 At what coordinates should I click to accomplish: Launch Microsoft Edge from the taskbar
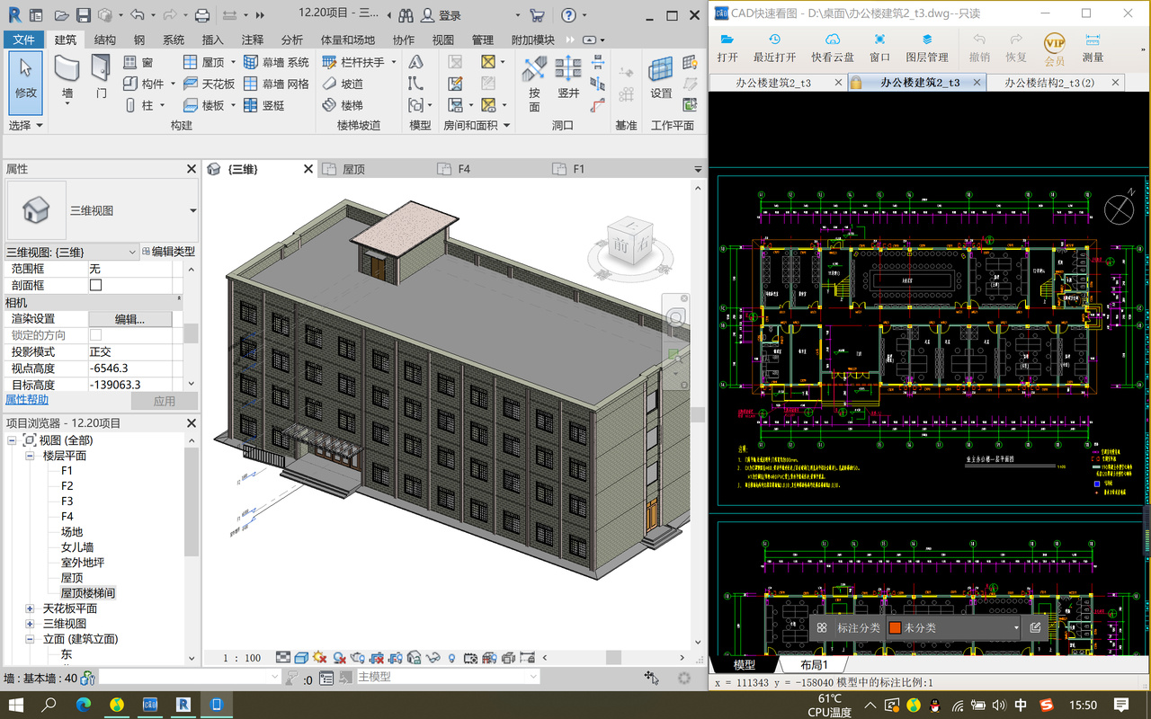(84, 705)
